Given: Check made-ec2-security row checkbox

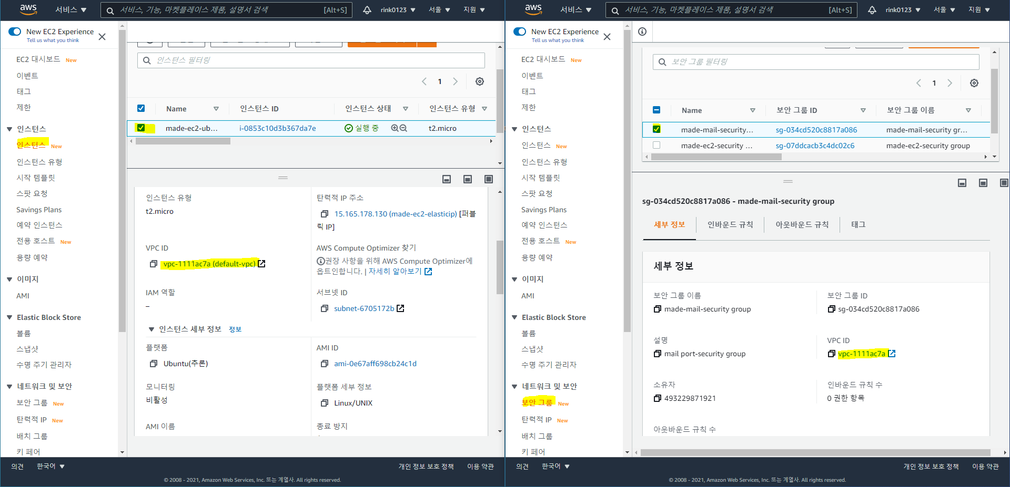Looking at the screenshot, I should pos(656,145).
